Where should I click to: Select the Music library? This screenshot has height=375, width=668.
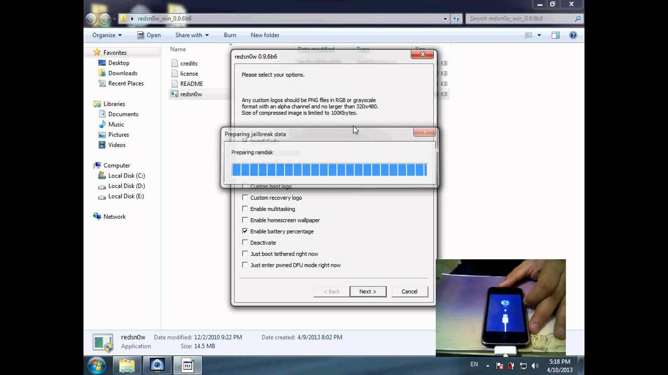116,124
